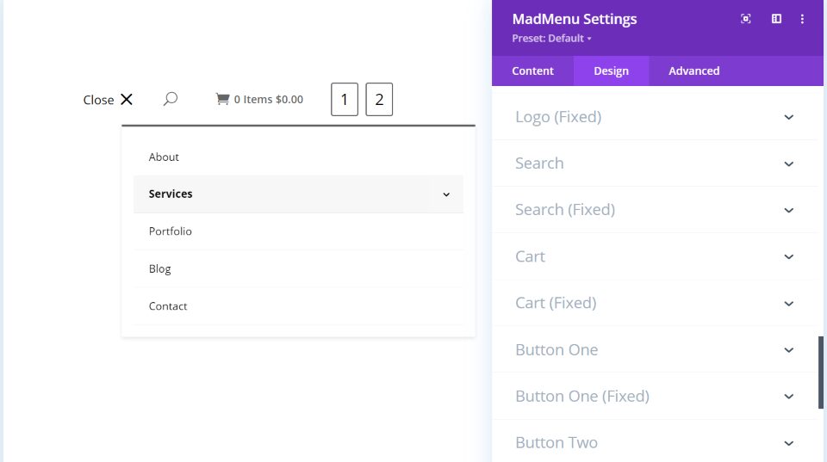This screenshot has height=462, width=827.
Task: Click button labeled 2
Action: [379, 99]
